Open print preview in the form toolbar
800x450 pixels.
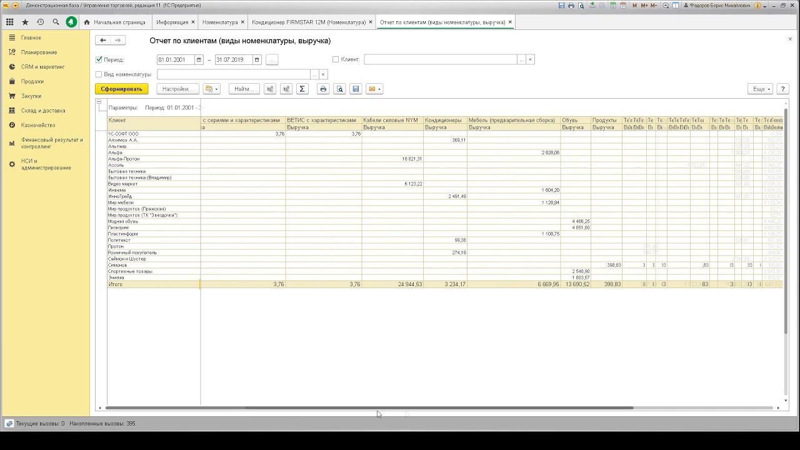(x=339, y=89)
